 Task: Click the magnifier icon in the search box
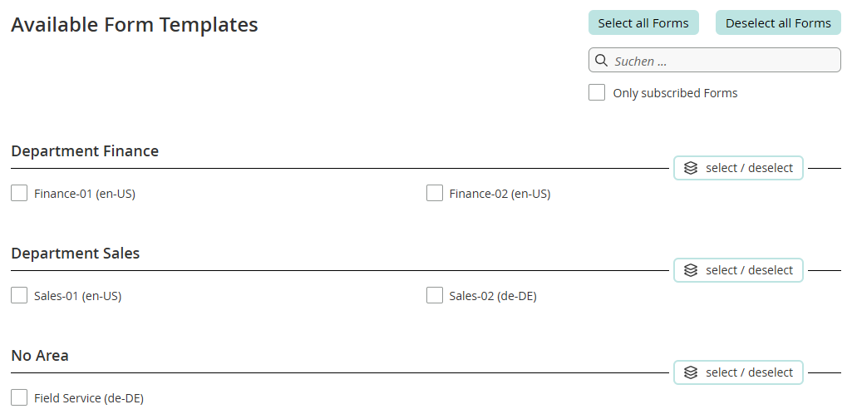tap(602, 61)
